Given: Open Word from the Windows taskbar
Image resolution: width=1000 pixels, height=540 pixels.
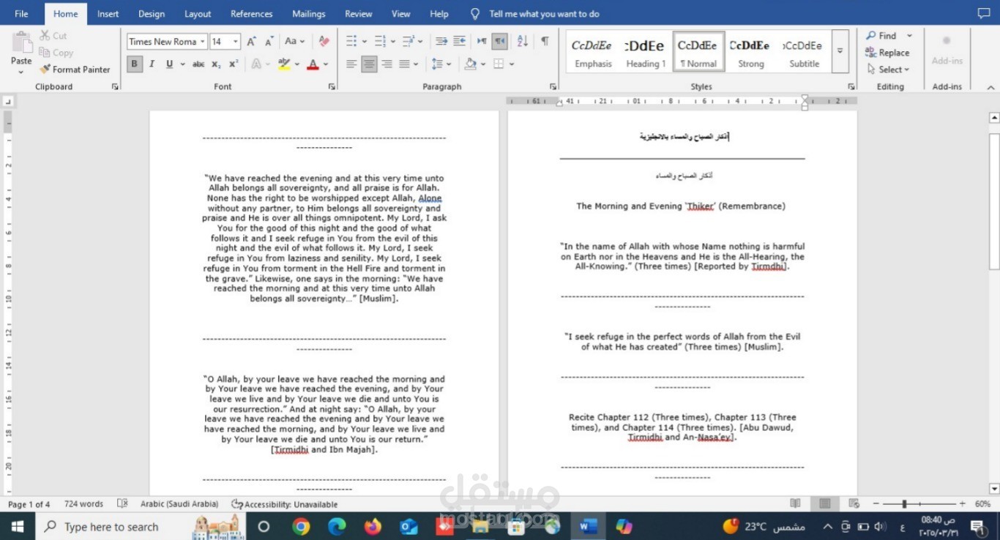Looking at the screenshot, I should pyautogui.click(x=588, y=526).
